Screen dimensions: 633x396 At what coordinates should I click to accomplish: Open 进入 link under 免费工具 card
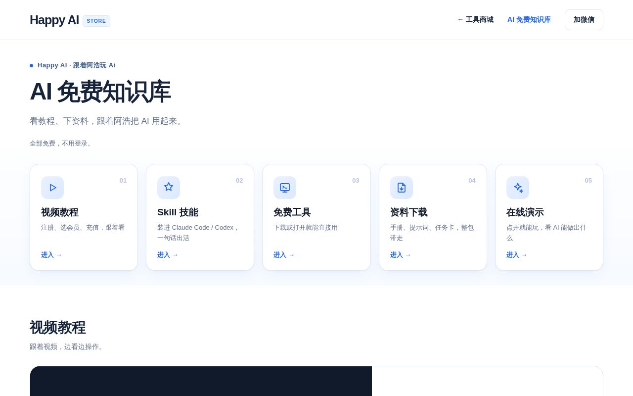pos(284,255)
